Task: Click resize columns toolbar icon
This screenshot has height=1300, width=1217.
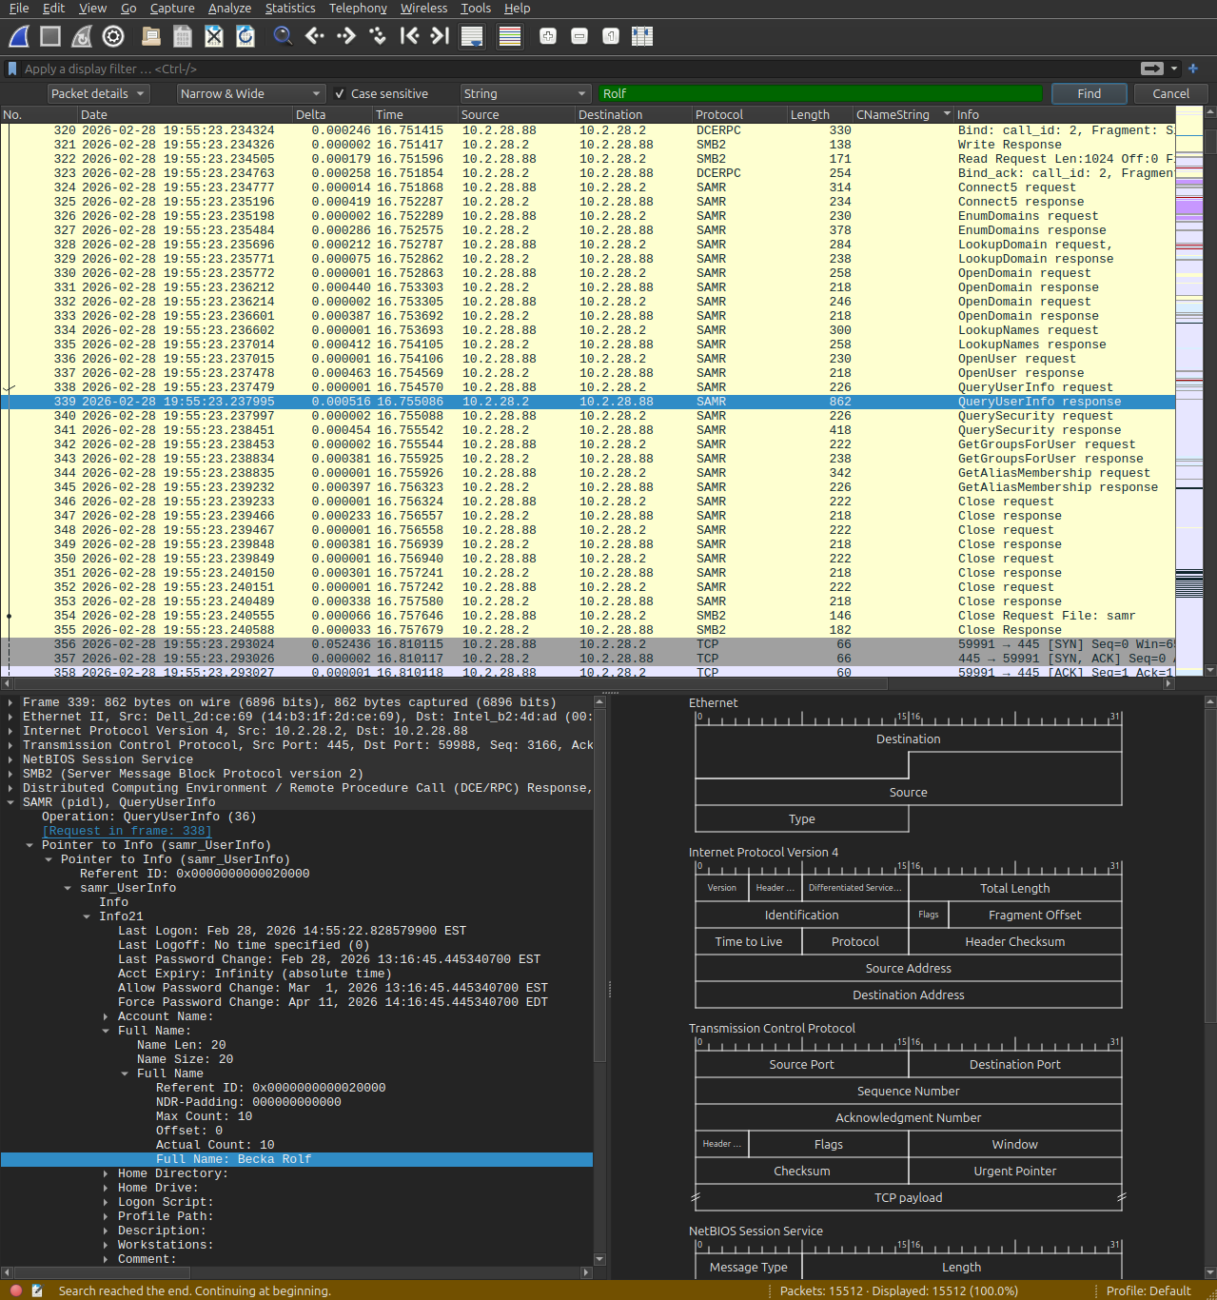Action: 642,37
